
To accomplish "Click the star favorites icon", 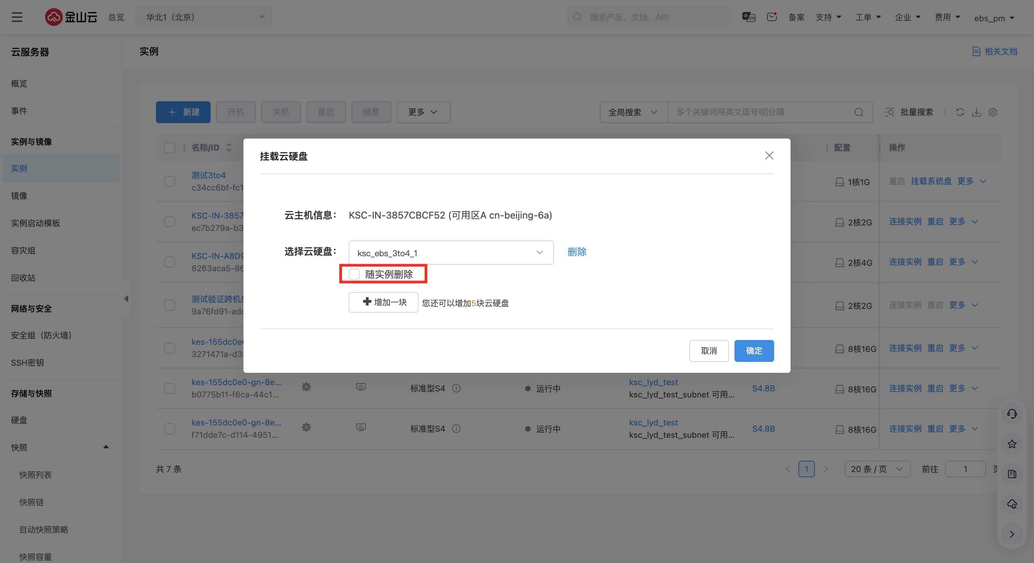I will (1012, 444).
